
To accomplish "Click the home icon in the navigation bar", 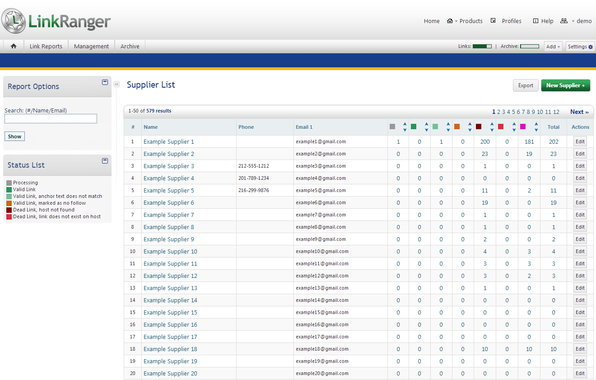I will [x=14, y=46].
